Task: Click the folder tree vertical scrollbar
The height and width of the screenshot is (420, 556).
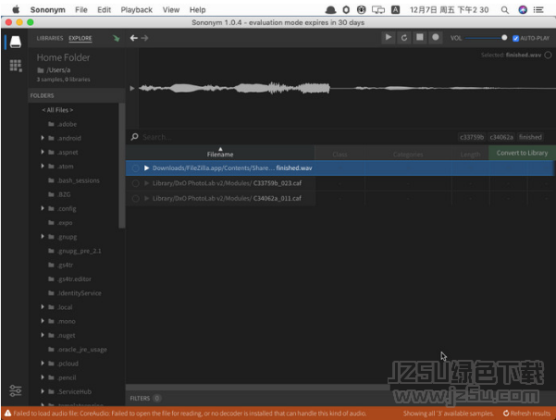Action: tap(121, 166)
